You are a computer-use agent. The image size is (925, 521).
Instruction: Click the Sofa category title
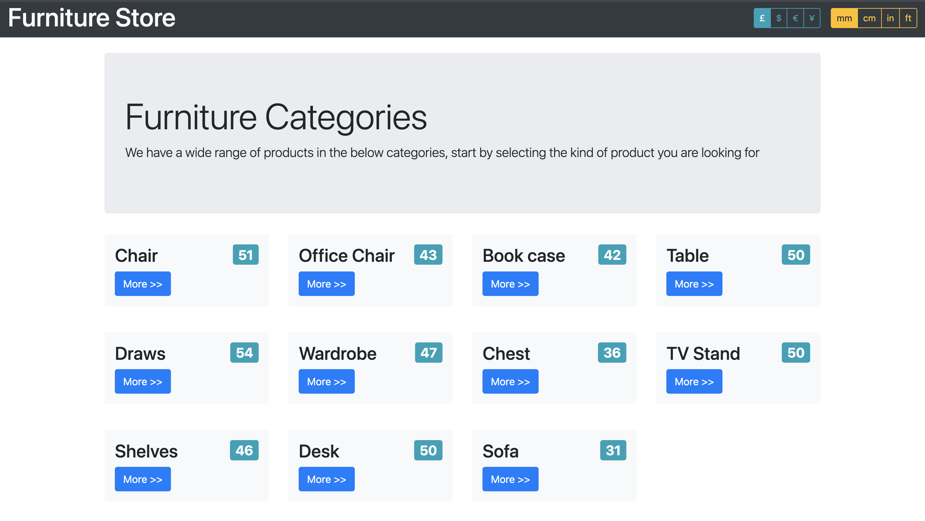pyautogui.click(x=501, y=451)
